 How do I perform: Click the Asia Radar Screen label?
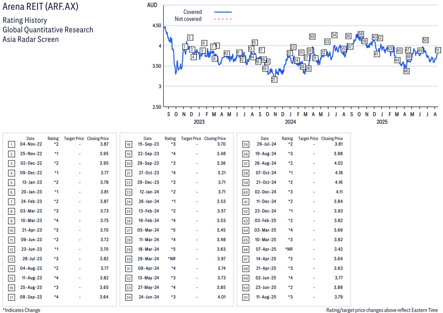pyautogui.click(x=31, y=39)
